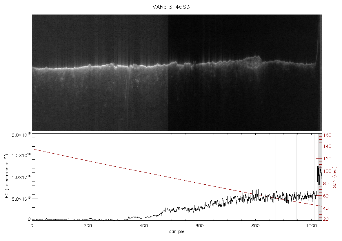Click the 1.0×10^16 TEC tick label
The width and height of the screenshot is (342, 241).
point(21,177)
